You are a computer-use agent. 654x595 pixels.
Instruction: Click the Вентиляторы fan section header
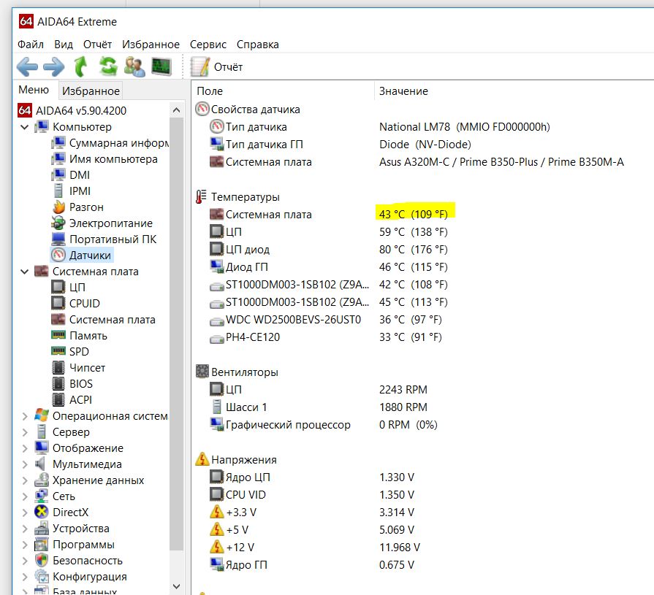point(237,372)
